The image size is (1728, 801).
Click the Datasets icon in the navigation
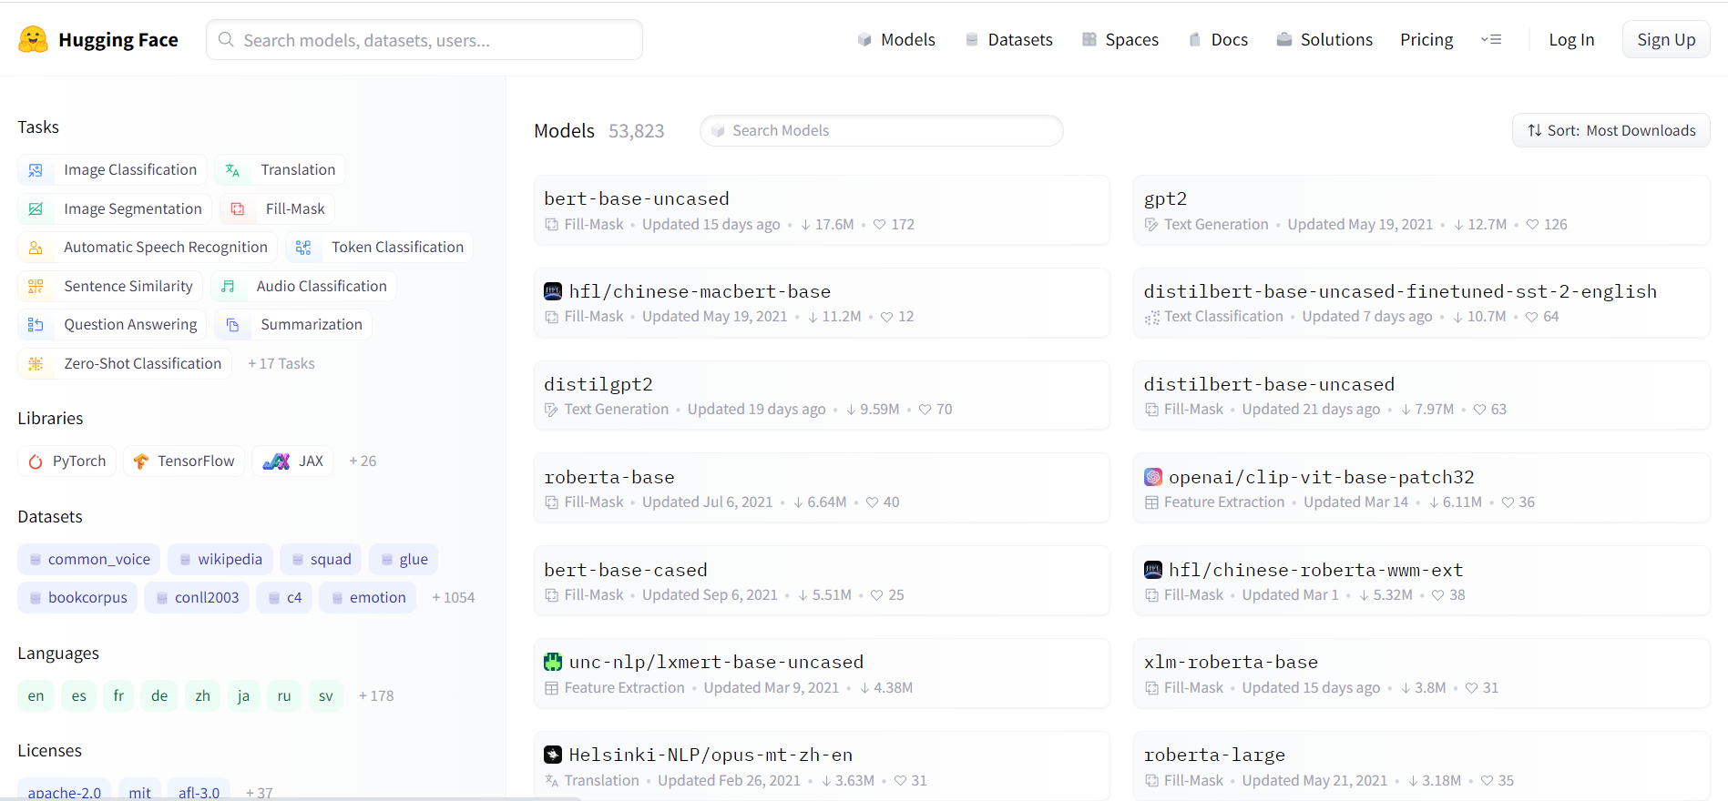(972, 40)
